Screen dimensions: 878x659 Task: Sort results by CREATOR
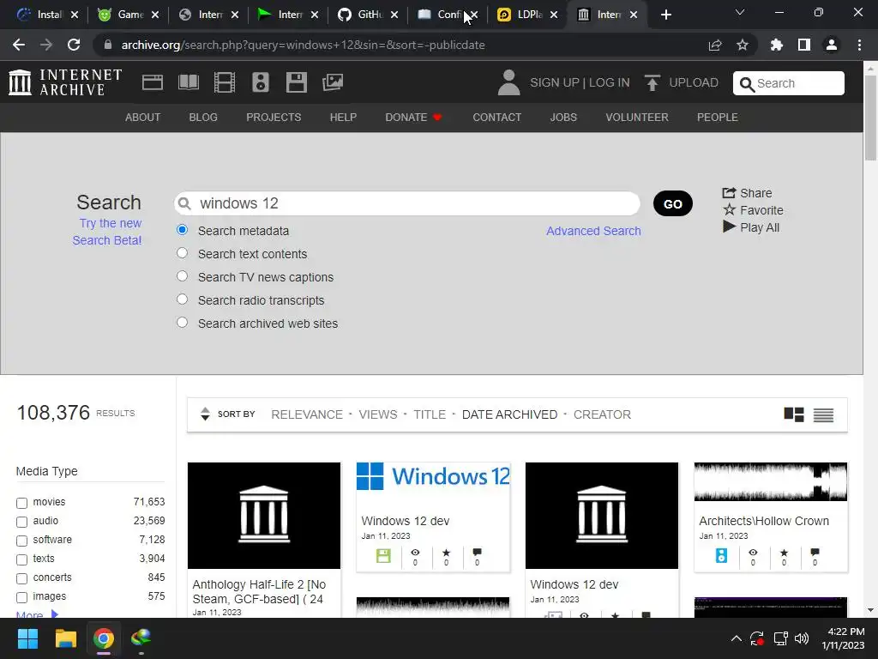coord(602,414)
